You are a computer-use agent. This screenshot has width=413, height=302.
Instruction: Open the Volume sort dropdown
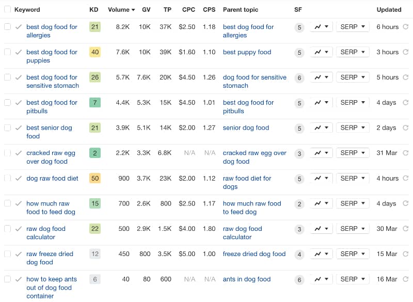(x=120, y=9)
